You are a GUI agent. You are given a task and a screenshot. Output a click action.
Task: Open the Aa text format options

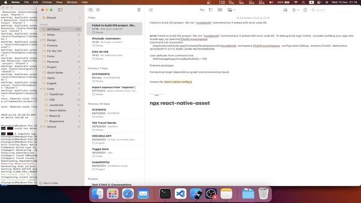[202, 10]
